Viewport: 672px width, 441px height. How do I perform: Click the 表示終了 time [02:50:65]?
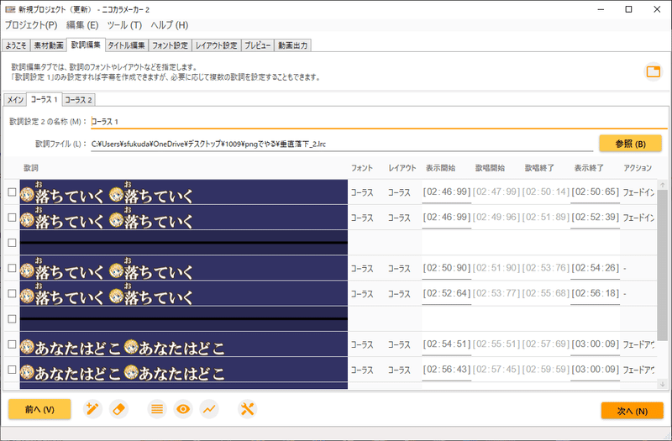[x=595, y=192]
